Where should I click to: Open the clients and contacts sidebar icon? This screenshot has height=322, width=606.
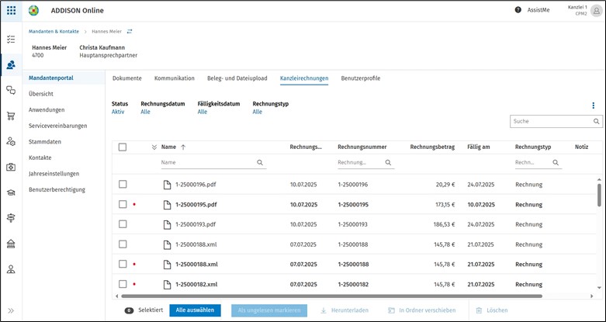11,64
